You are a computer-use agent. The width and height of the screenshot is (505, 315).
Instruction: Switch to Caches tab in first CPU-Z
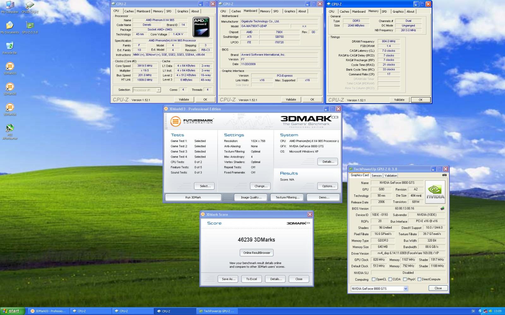click(129, 11)
